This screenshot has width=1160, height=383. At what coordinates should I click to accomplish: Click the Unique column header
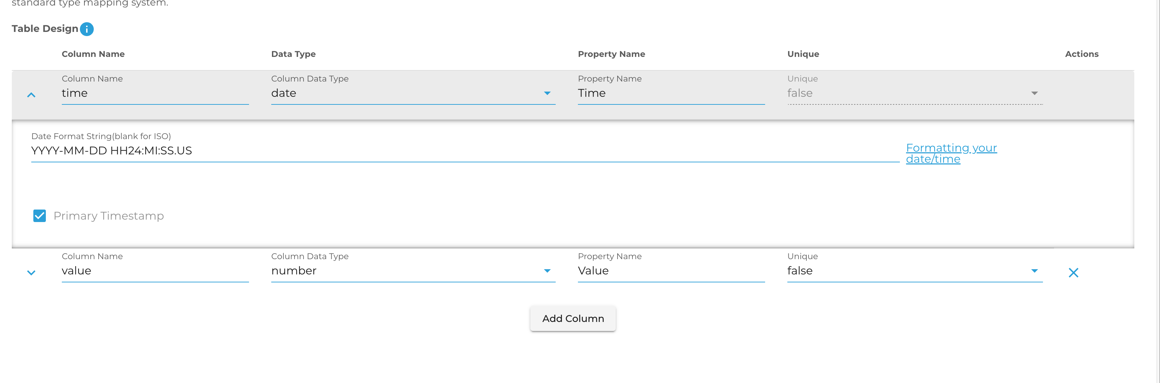[x=803, y=54]
